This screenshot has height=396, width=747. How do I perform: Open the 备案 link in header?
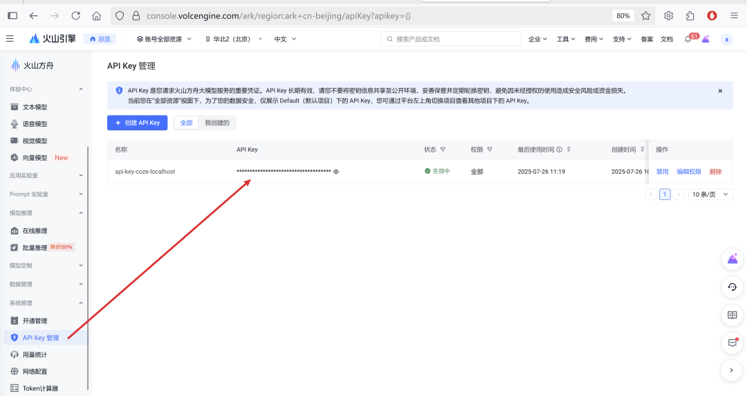pyautogui.click(x=647, y=39)
